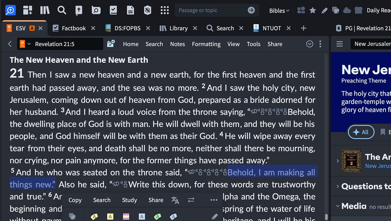Click the magnifying glass Search icon in top toolbar
391x221 pixels.
coord(62,10)
